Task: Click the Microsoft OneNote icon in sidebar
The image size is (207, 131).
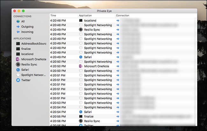Action: click(x=18, y=59)
